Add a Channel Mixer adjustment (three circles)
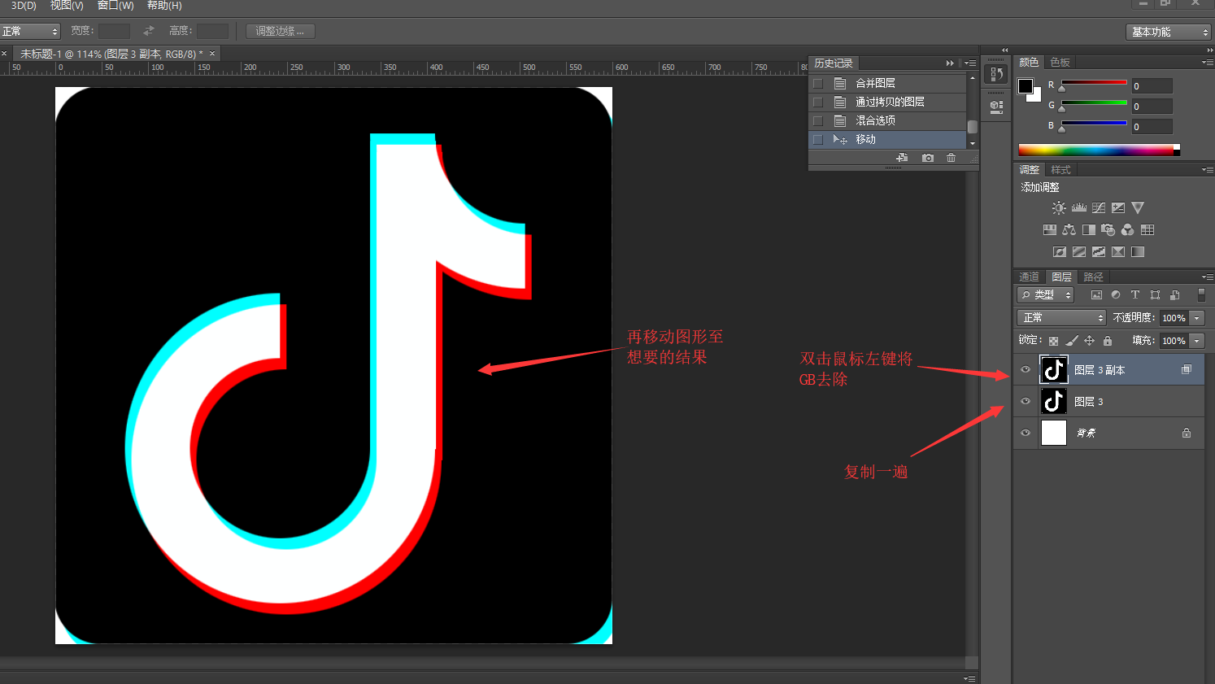Viewport: 1215px width, 684px height. point(1128,230)
